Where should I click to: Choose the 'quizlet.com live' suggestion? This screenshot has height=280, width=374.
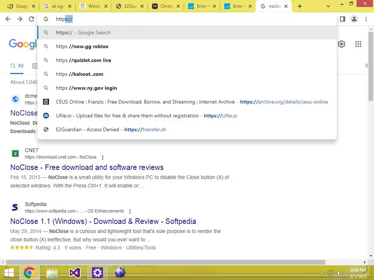click(187, 60)
